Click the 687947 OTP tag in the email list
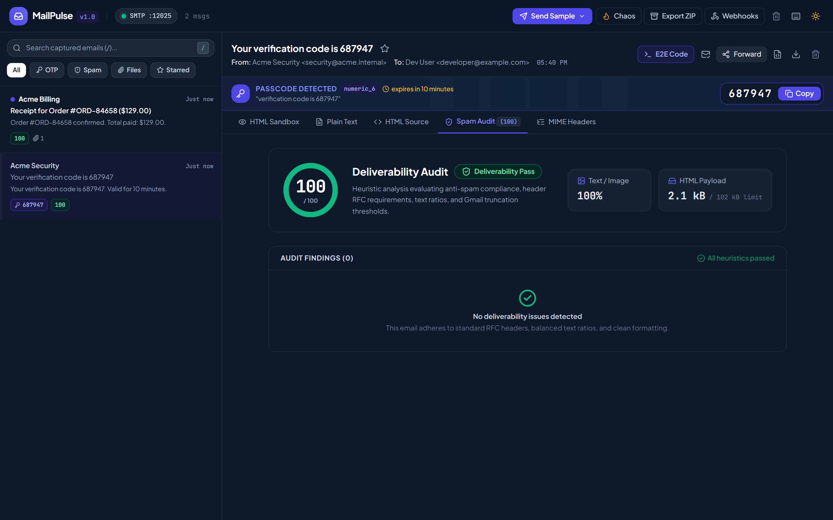Viewport: 833px width, 520px height. 29,205
